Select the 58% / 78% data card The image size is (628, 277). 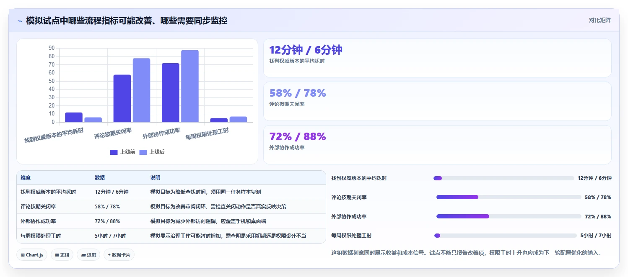[x=437, y=101]
